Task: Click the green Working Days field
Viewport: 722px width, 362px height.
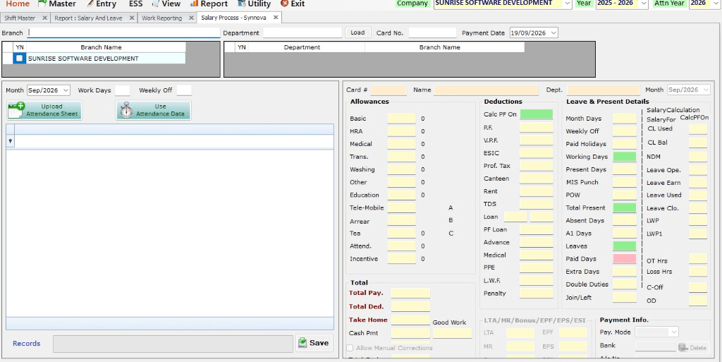Action: pos(625,157)
